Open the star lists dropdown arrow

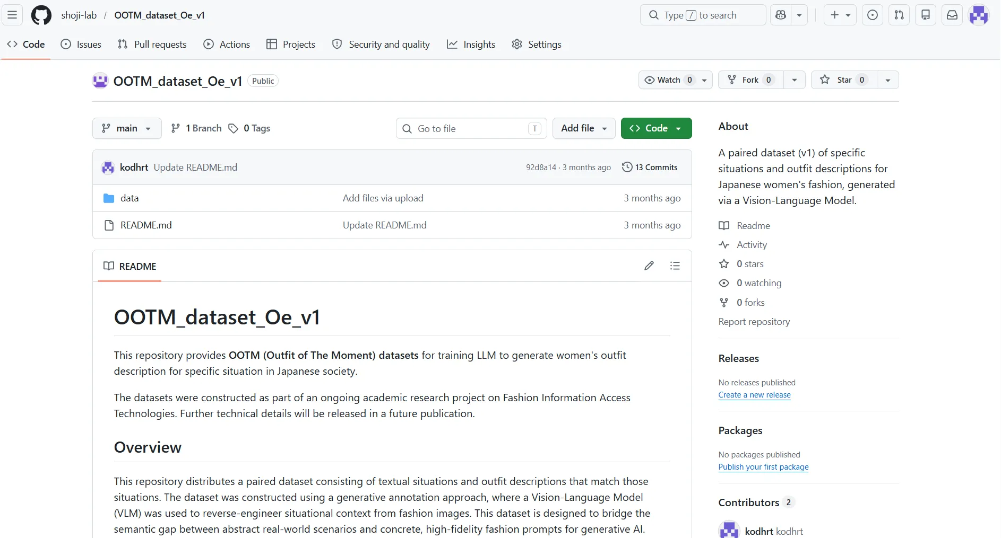(888, 80)
